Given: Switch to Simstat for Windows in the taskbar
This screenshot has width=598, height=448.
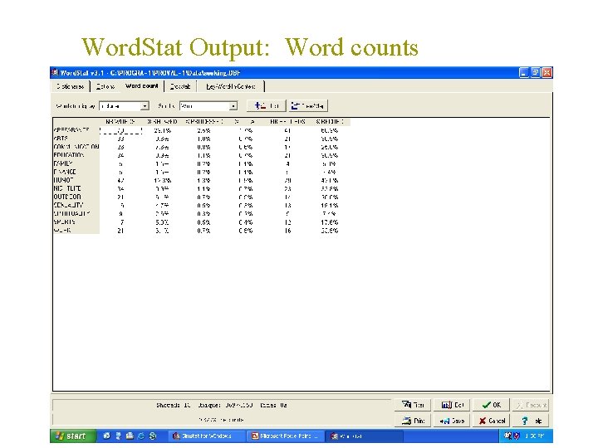Looking at the screenshot, I should tap(207, 436).
